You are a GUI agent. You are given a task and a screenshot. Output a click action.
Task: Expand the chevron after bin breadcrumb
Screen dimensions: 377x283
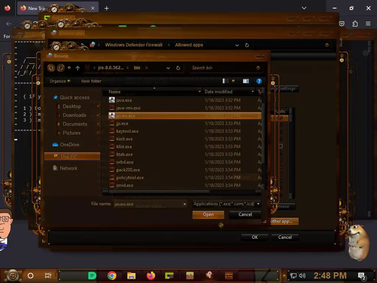click(147, 68)
